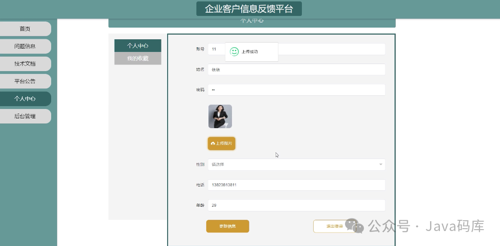Click the 退出登录 button
Viewport: 500px width, 246px height.
[334, 226]
